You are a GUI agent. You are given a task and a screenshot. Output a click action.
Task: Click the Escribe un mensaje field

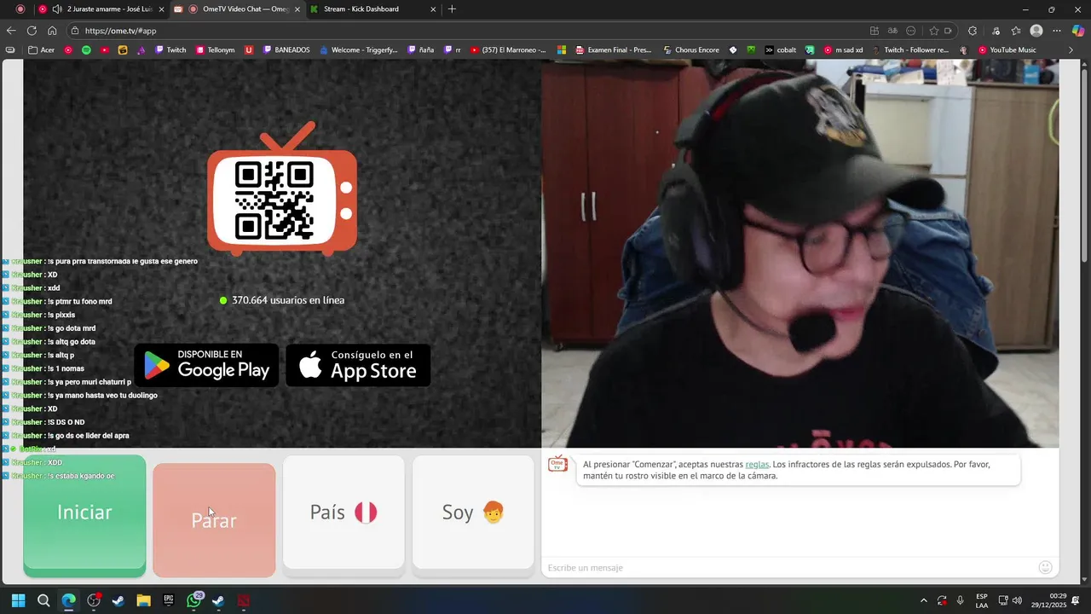click(x=788, y=568)
